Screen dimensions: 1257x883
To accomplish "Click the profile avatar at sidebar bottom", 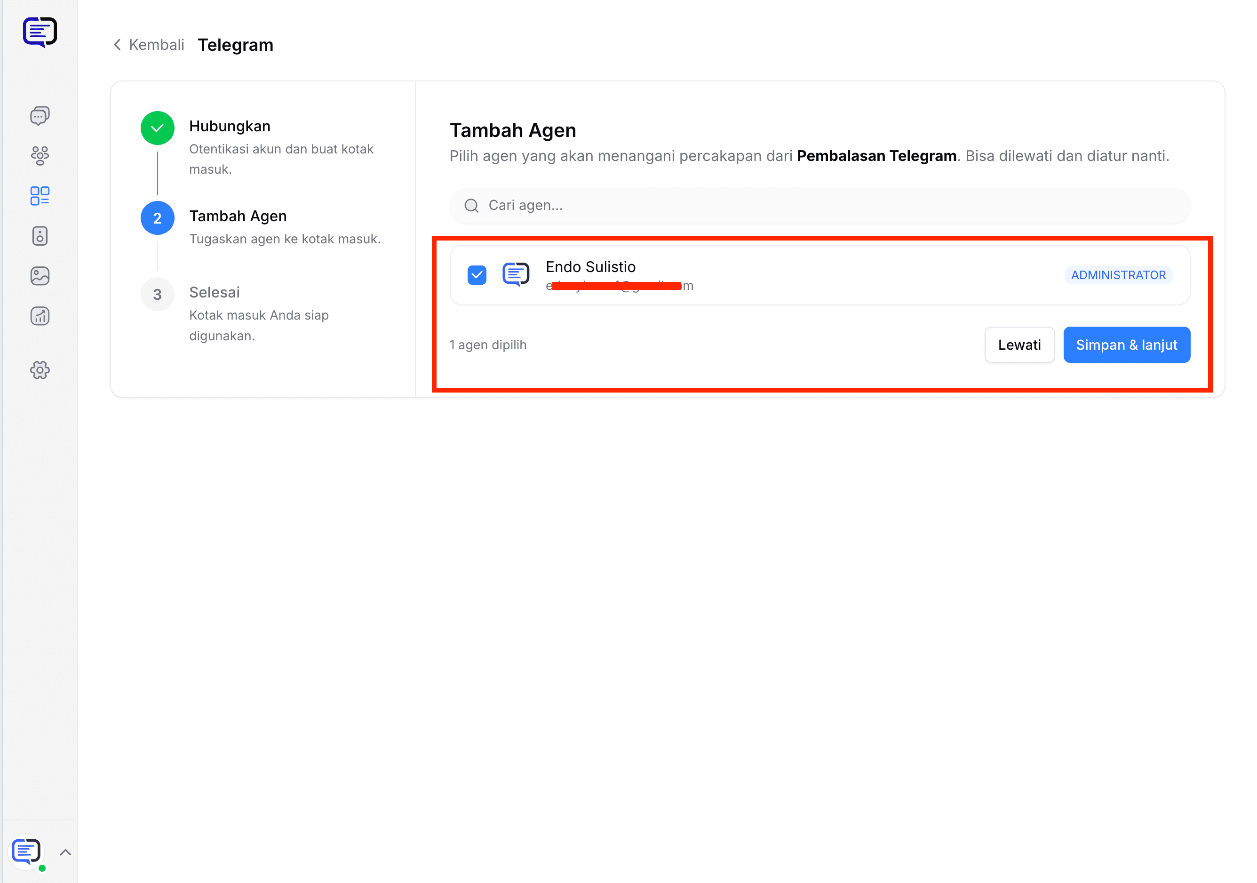I will [x=26, y=852].
